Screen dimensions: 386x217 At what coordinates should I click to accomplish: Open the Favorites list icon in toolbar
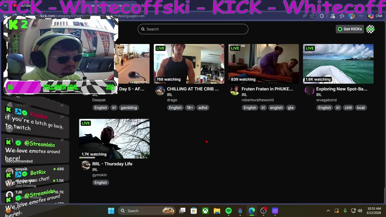click(x=342, y=16)
